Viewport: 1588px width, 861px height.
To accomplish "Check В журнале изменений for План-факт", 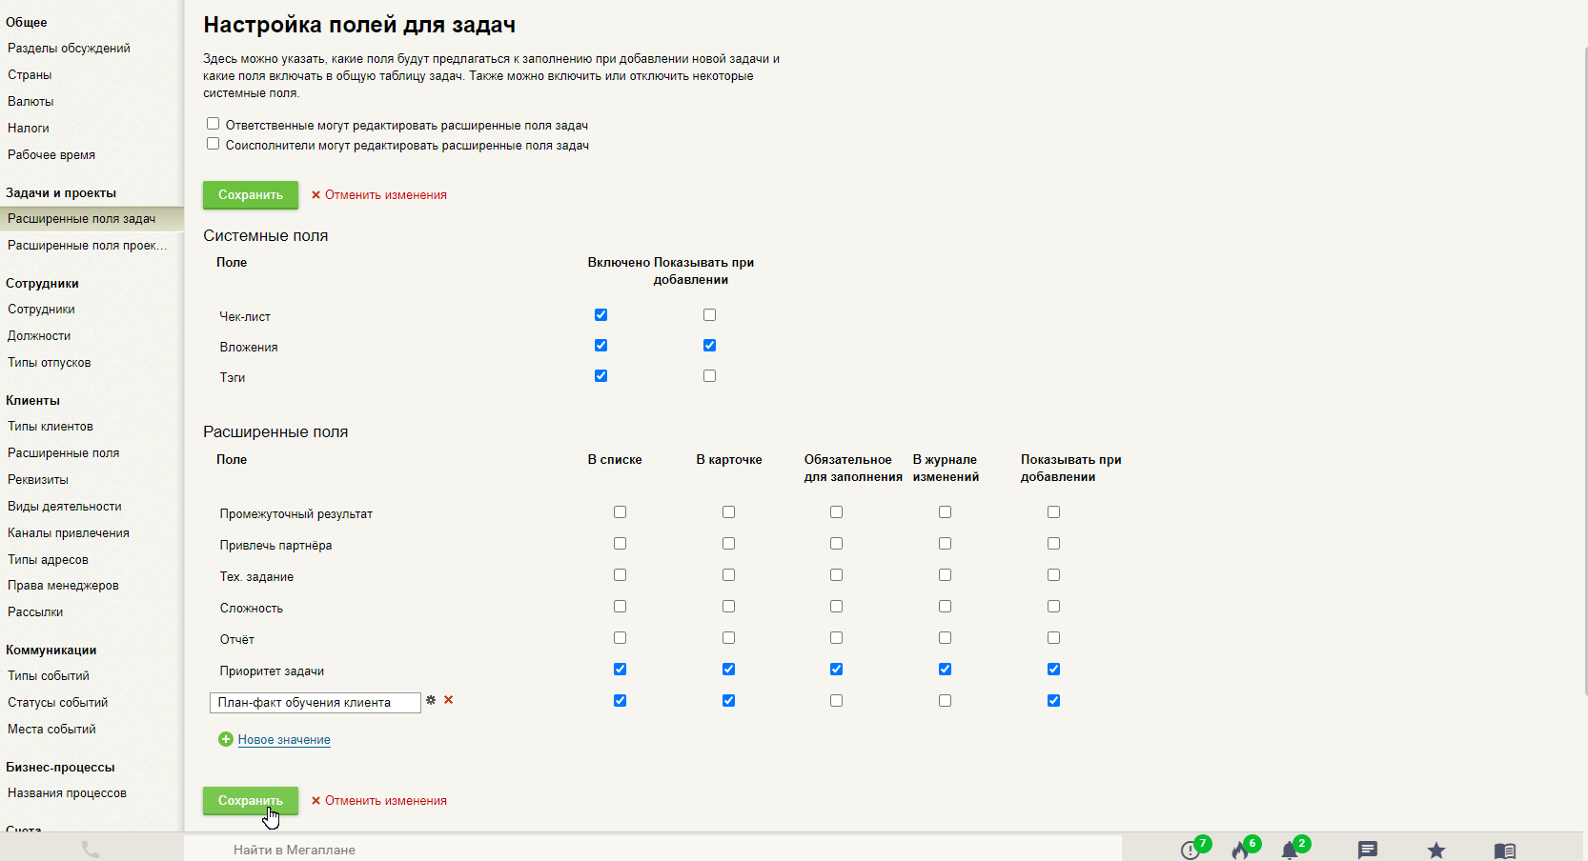I will point(946,701).
